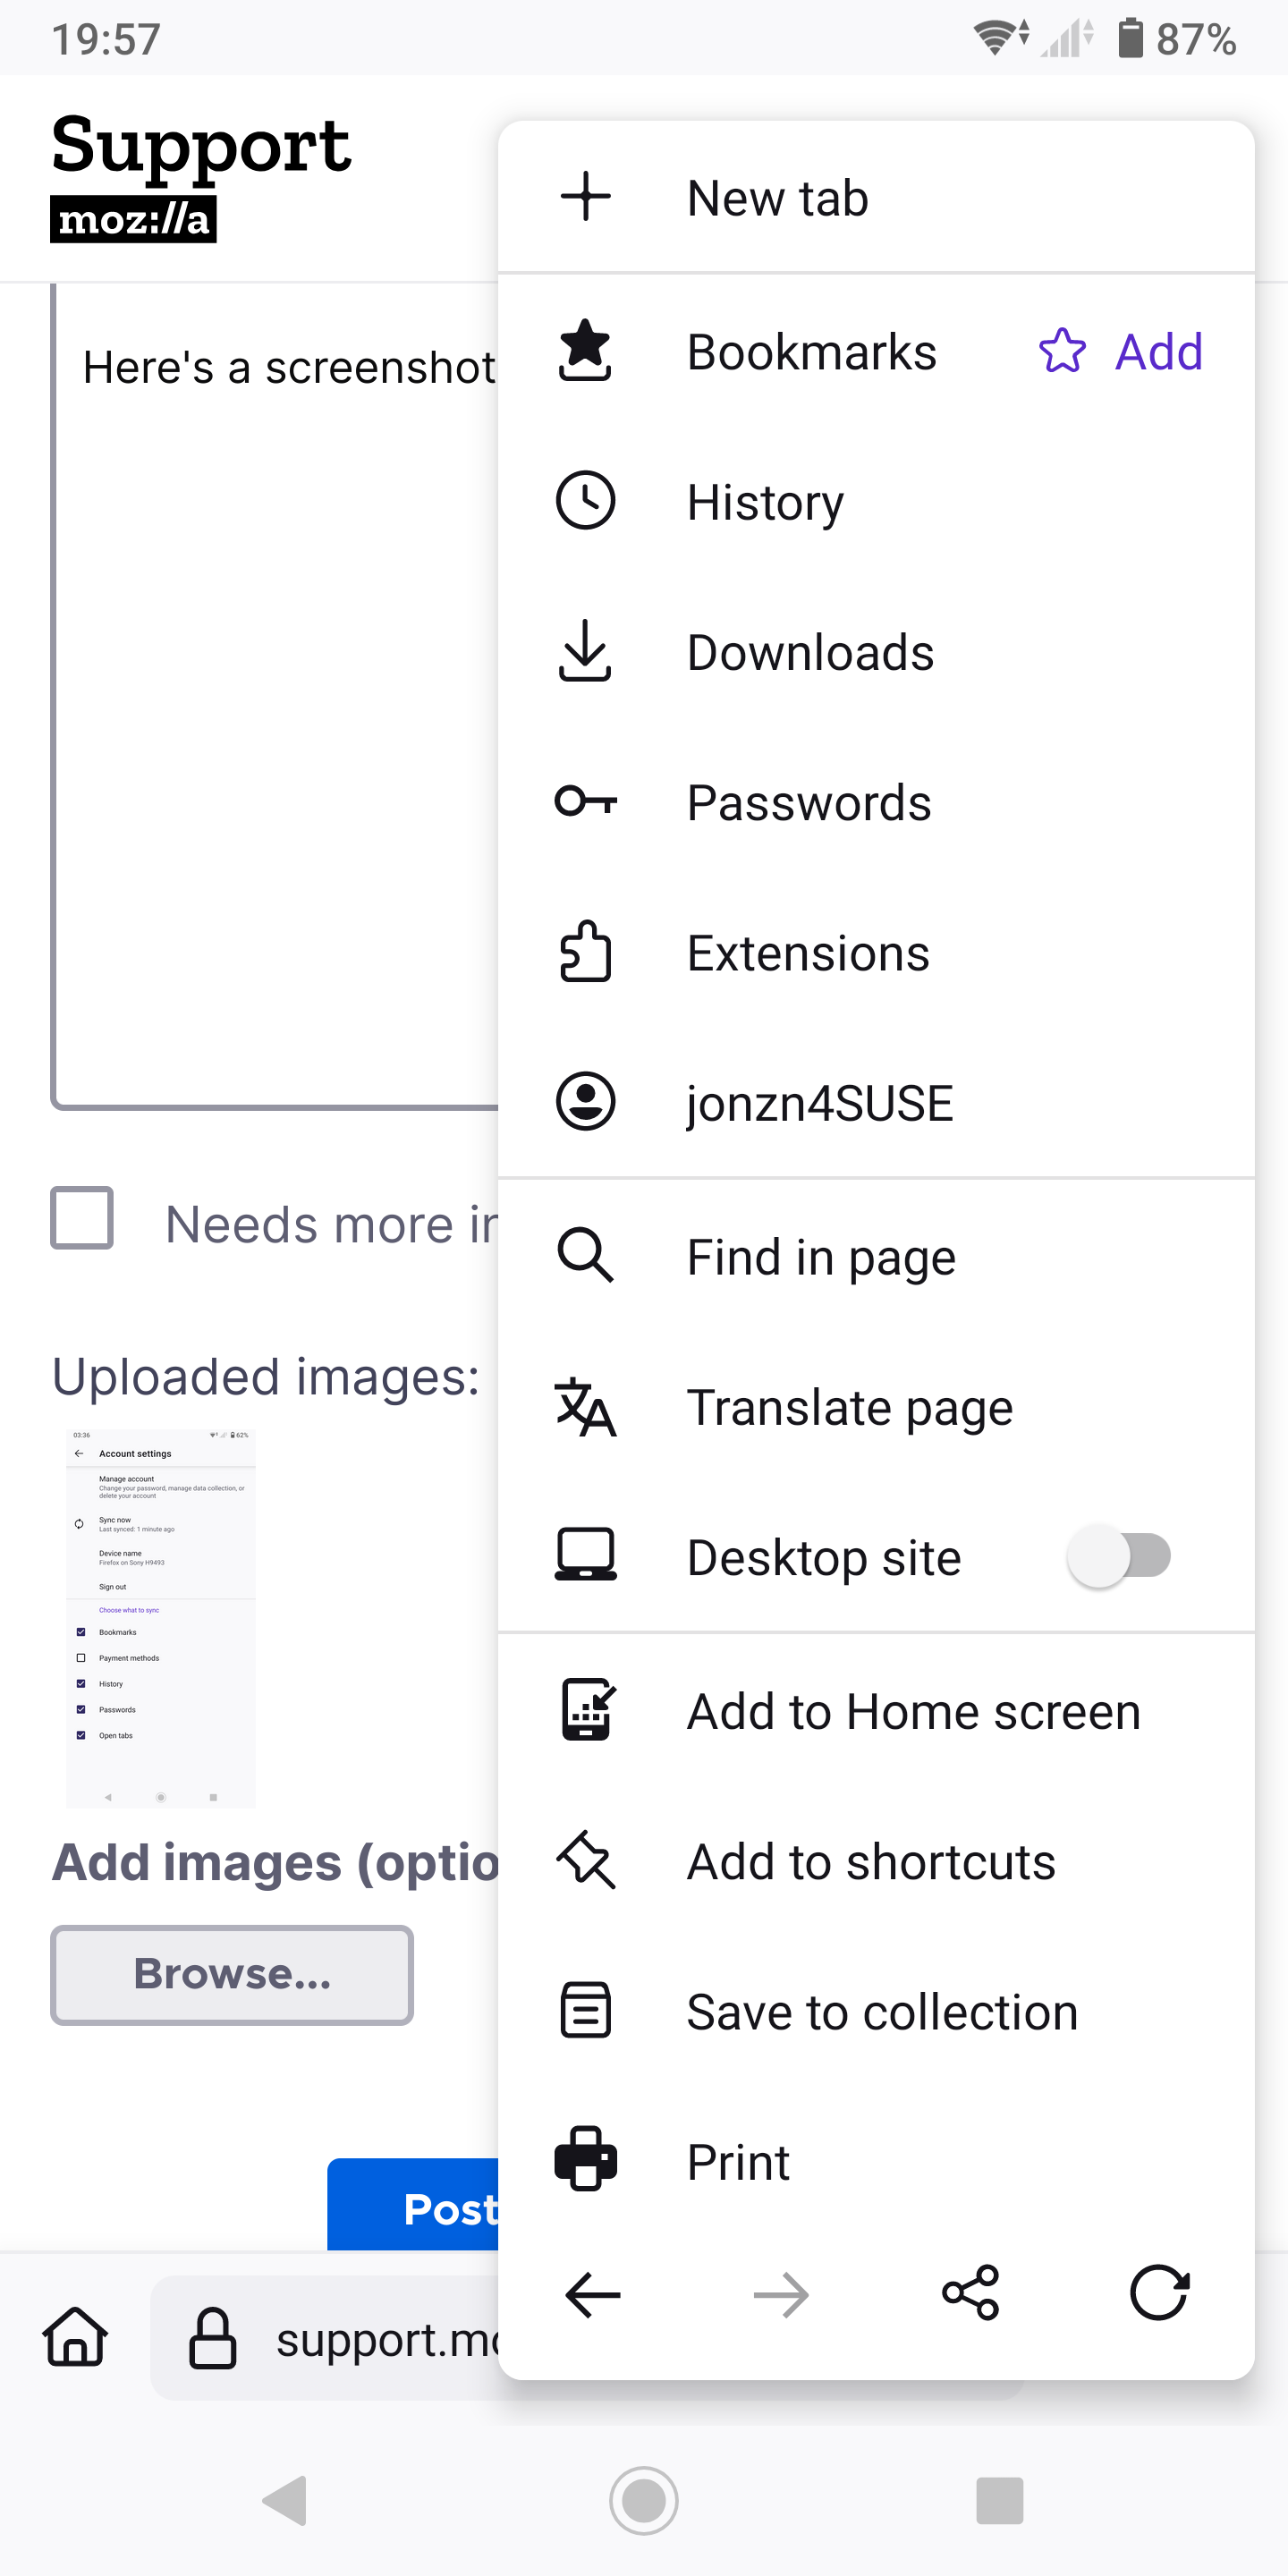1288x2576 pixels.
Task: Open the New tab menu item
Action: [x=876, y=197]
